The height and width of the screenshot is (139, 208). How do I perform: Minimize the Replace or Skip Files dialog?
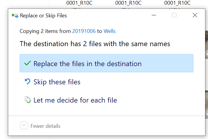tap(153, 15)
